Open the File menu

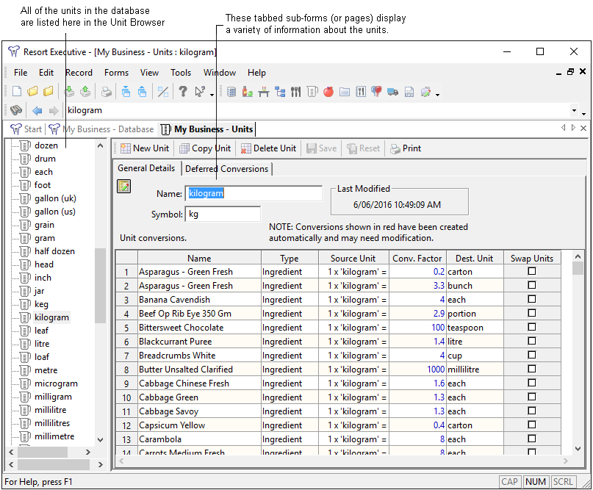(21, 73)
